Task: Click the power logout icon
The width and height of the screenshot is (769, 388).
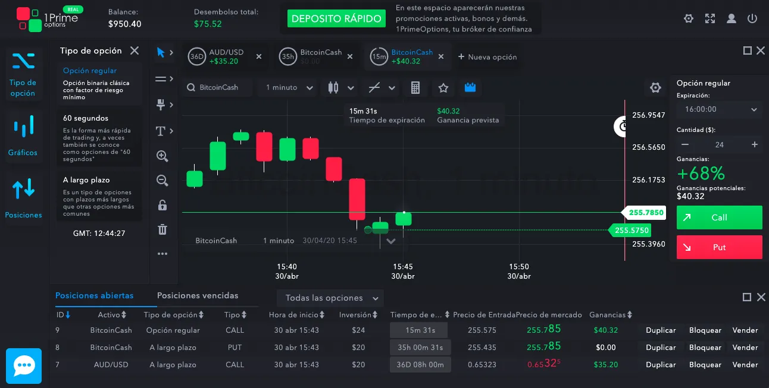Action: (752, 18)
